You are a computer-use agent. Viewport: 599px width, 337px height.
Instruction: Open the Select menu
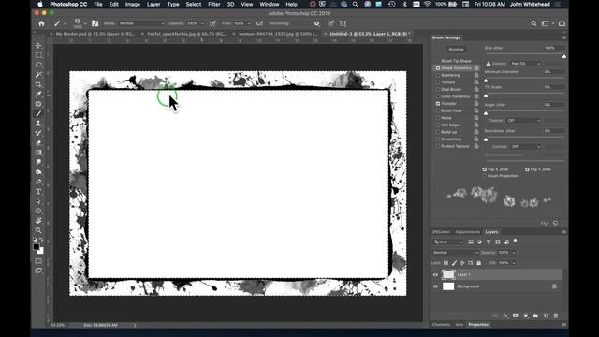pos(194,4)
